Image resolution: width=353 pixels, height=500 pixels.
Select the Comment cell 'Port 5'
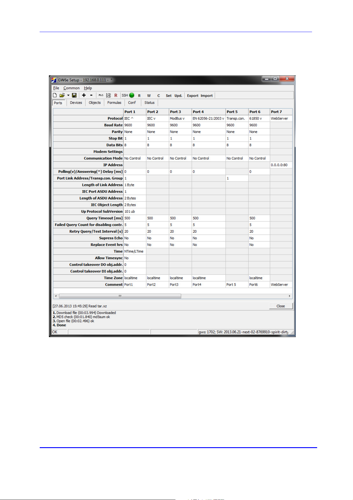click(237, 285)
